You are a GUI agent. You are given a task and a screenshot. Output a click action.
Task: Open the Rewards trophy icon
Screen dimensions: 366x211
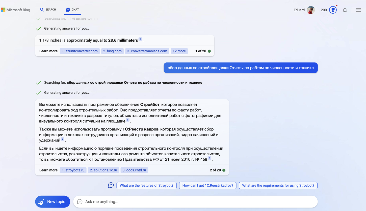(333, 10)
